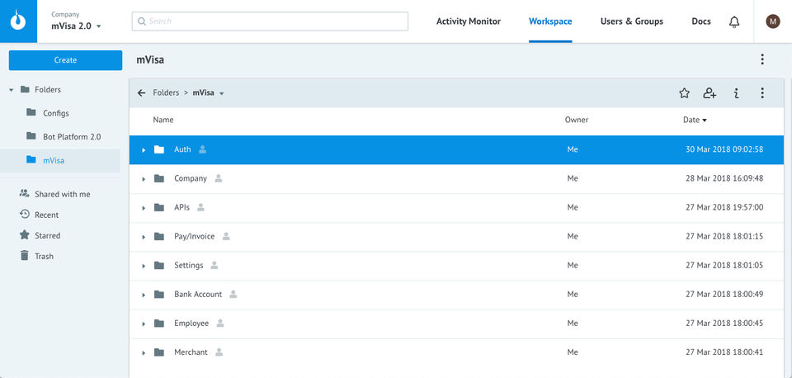The image size is (792, 378).
Task: Open the Trash section
Action: tap(44, 256)
